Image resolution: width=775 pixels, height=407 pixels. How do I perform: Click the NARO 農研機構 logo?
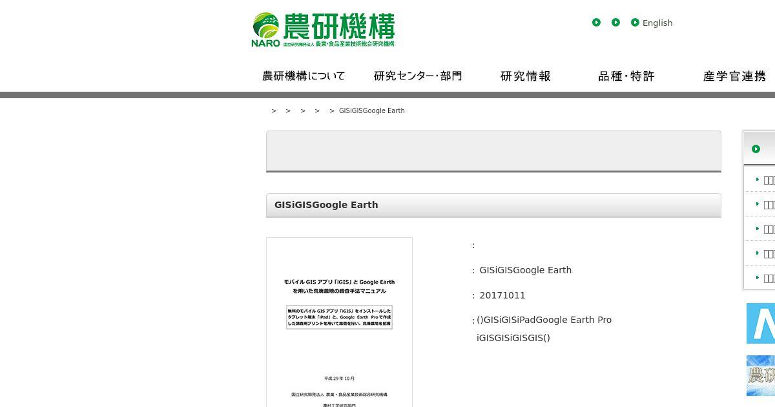click(x=323, y=30)
